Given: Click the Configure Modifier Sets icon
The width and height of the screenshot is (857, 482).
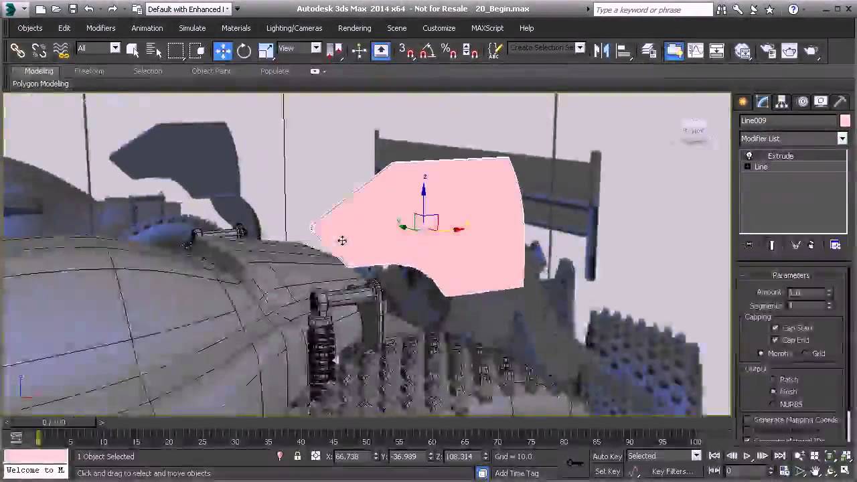Looking at the screenshot, I should point(836,245).
